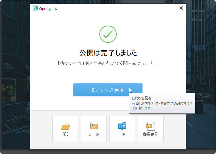Viewport: 216px width, 154px height.
Task: Click the green checkmark success icon
Action: click(x=108, y=34)
